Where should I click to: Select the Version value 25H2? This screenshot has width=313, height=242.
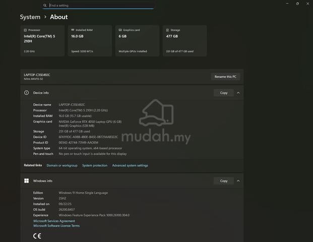[x=62, y=198]
